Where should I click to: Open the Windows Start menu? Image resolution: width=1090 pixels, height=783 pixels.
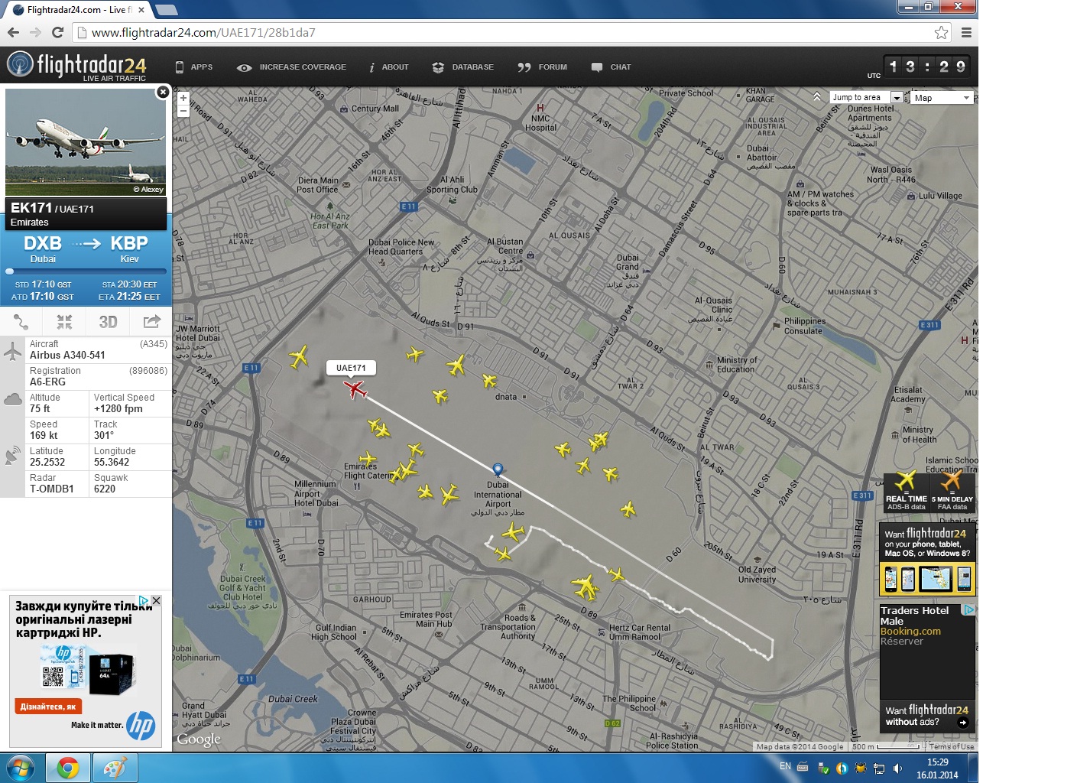point(19,768)
